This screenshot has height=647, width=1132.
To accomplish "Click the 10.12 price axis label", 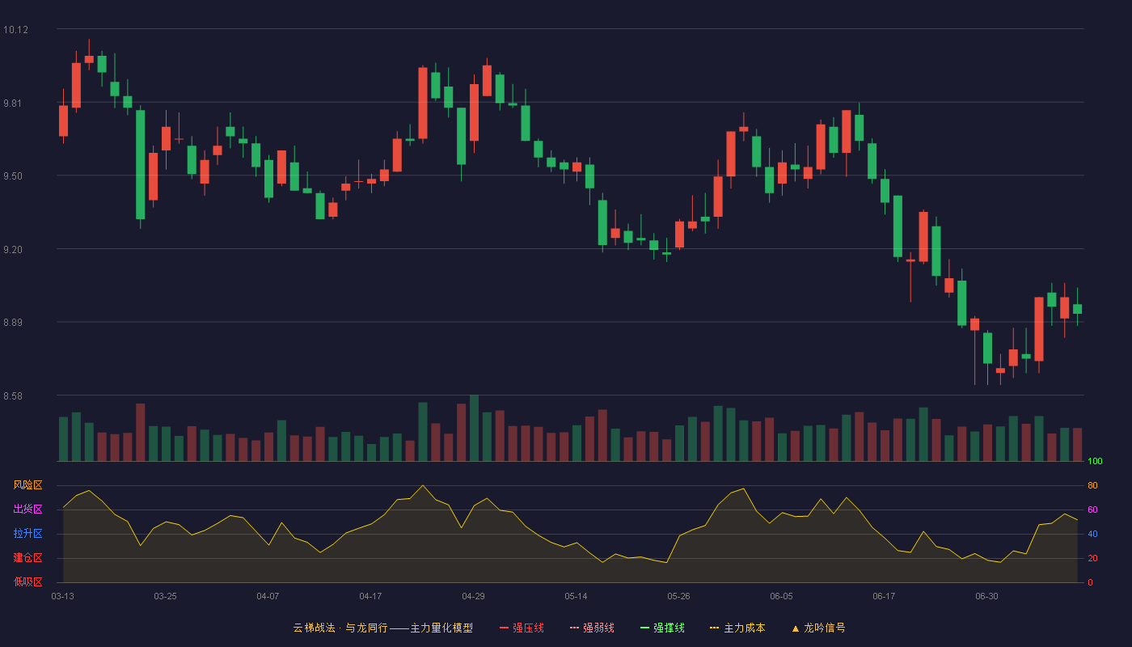I will click(x=15, y=30).
